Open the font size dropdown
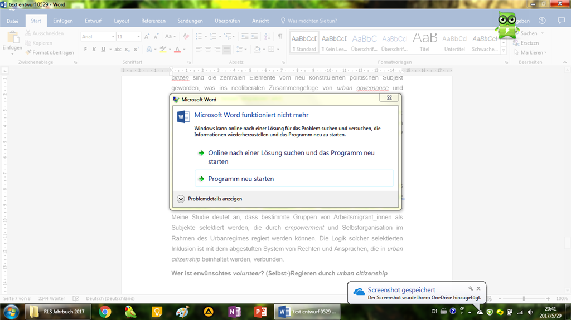 coord(138,36)
